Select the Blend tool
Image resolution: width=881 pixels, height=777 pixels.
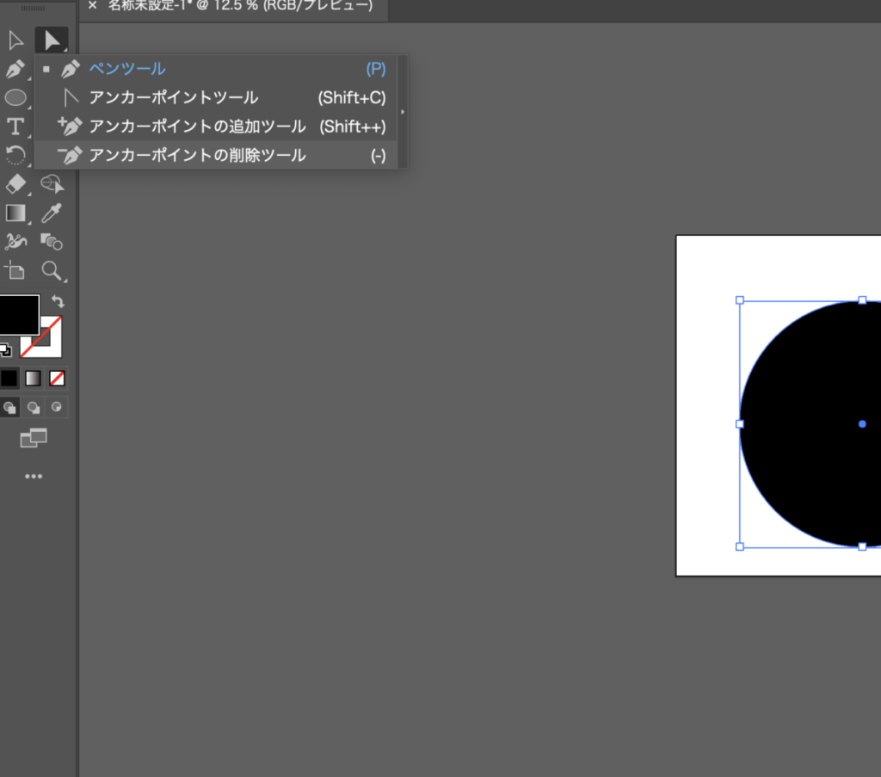pyautogui.click(x=52, y=242)
